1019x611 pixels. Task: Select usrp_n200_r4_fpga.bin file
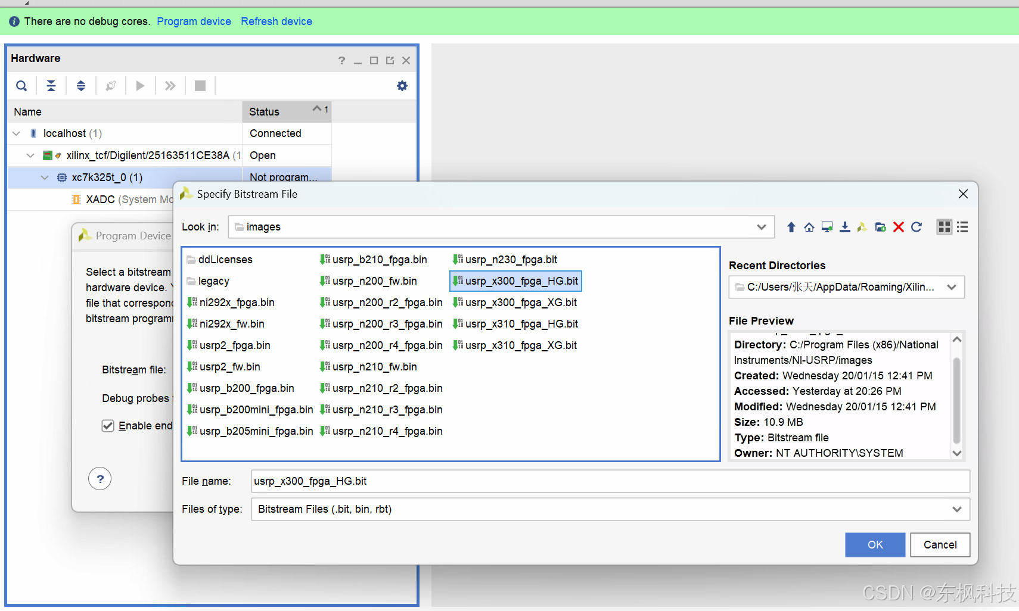[x=381, y=345]
